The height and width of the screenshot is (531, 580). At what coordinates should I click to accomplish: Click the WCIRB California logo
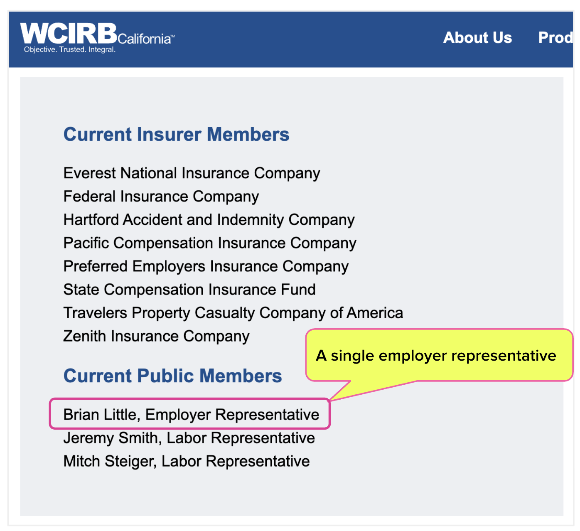(x=97, y=37)
